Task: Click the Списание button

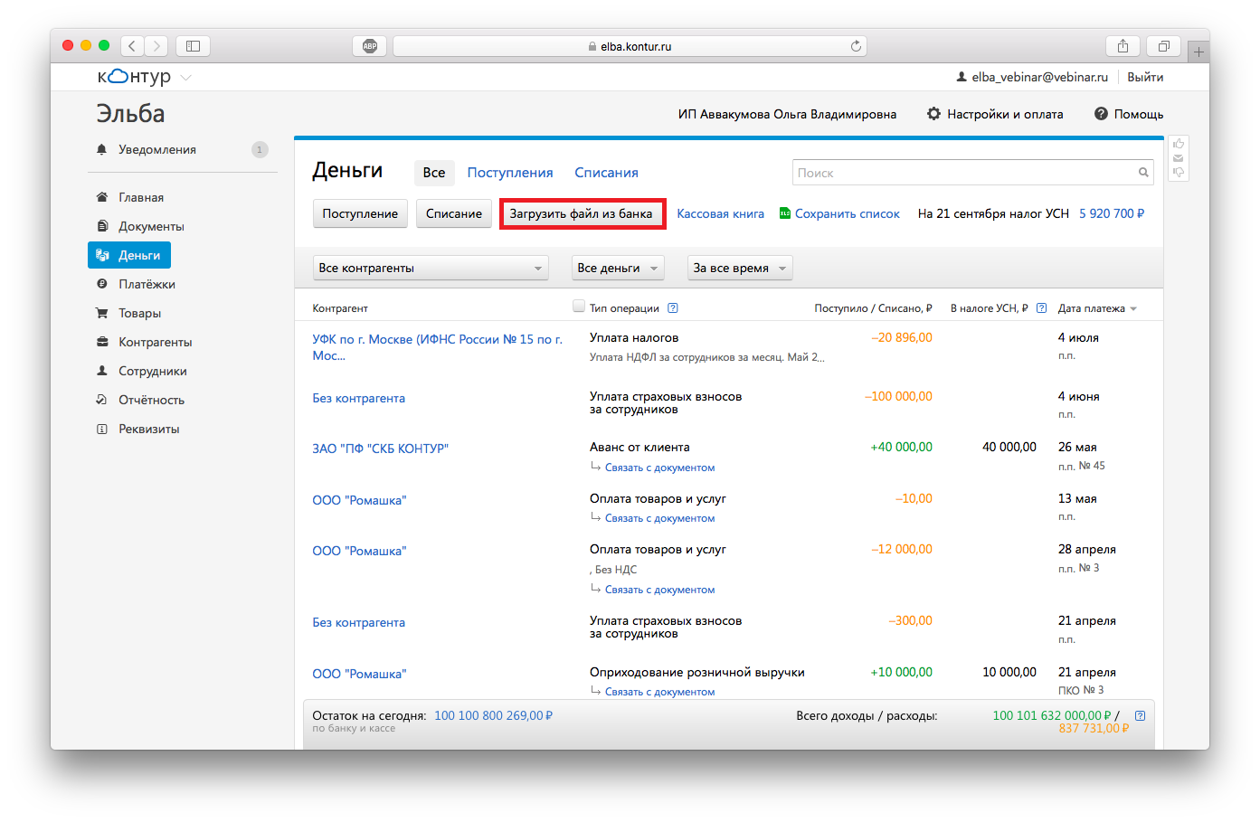Action: click(x=454, y=213)
